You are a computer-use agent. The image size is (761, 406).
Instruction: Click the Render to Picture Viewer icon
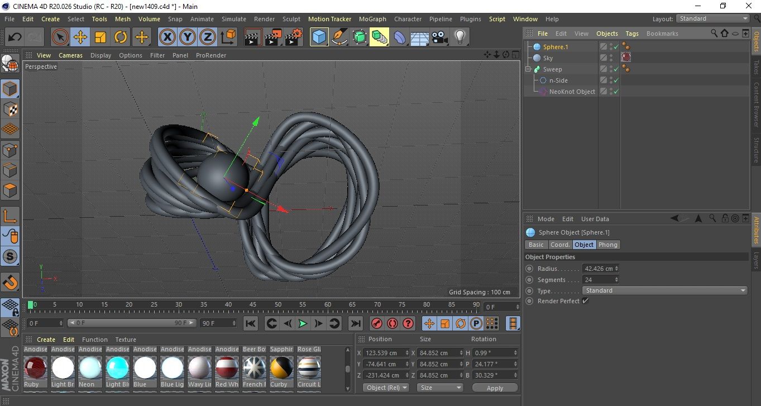pos(273,37)
